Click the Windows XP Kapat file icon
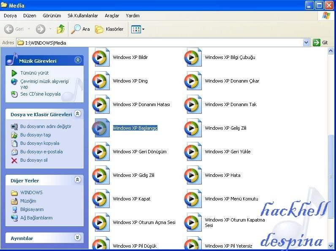Viewport: 336px width, 251px height. [x=101, y=199]
